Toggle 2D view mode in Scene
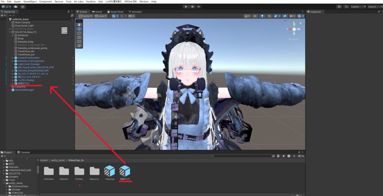The width and height of the screenshot is (383, 196). point(255,16)
